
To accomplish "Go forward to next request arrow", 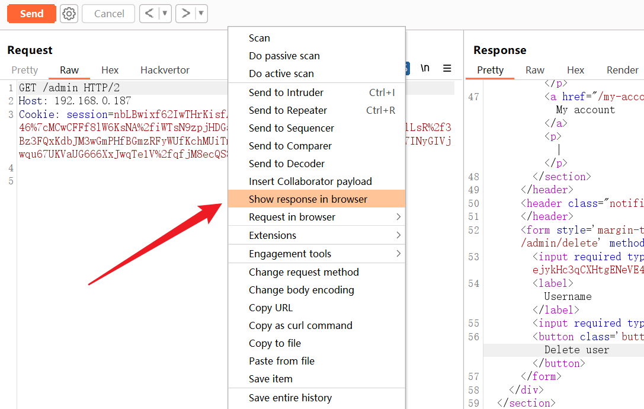I will coord(185,14).
